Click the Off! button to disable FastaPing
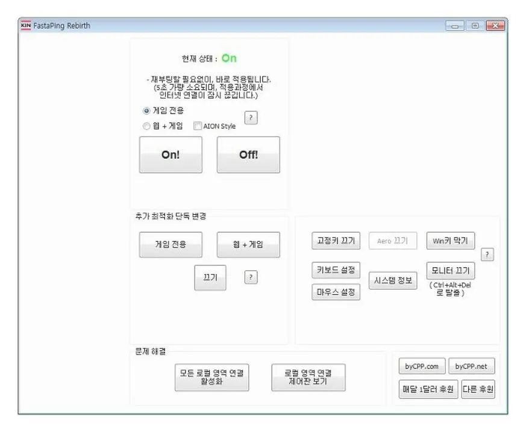 coord(248,155)
